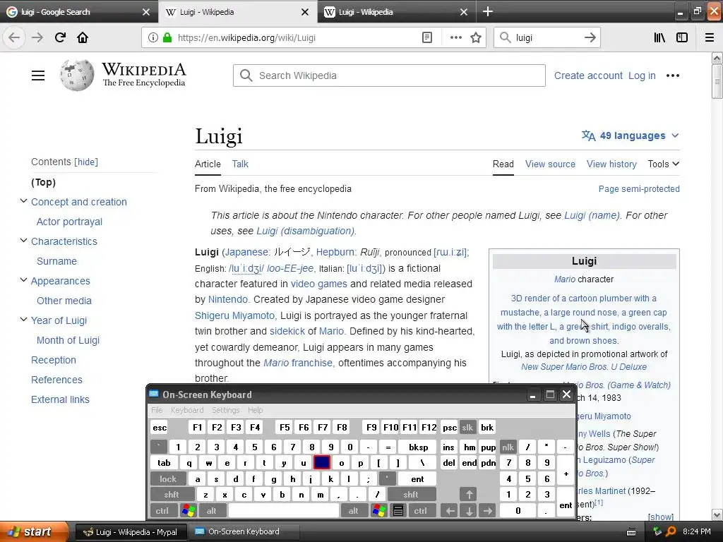This screenshot has height=542, width=723.
Task: Toggle the right alt key on On-Screen Keyboard
Action: [354, 511]
